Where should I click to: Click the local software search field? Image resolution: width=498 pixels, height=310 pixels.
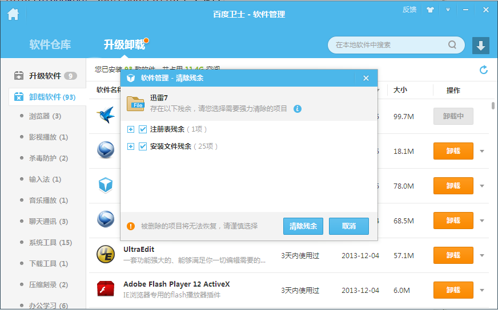tap(388, 45)
